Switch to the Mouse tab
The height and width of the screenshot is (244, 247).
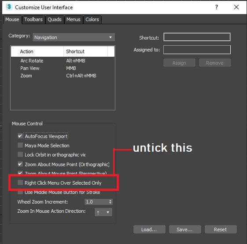coord(12,19)
